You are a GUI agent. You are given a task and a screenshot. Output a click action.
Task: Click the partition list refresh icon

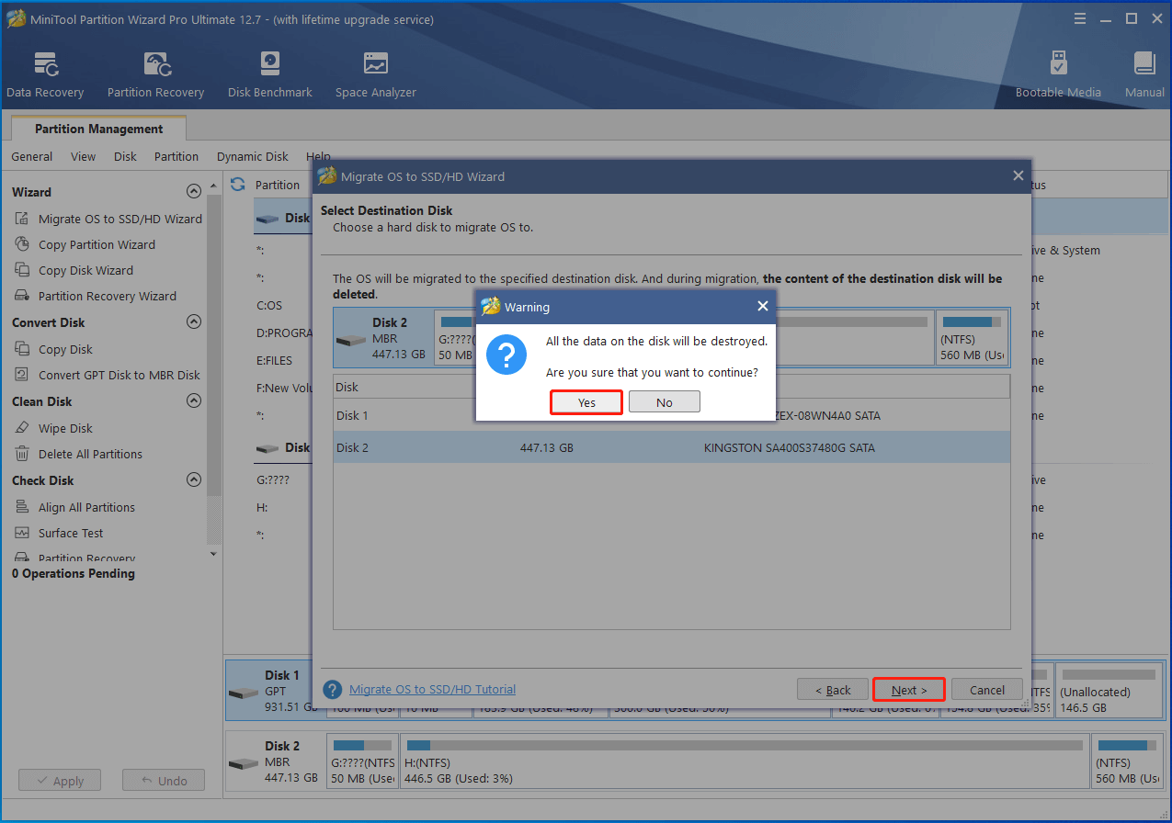coord(238,184)
